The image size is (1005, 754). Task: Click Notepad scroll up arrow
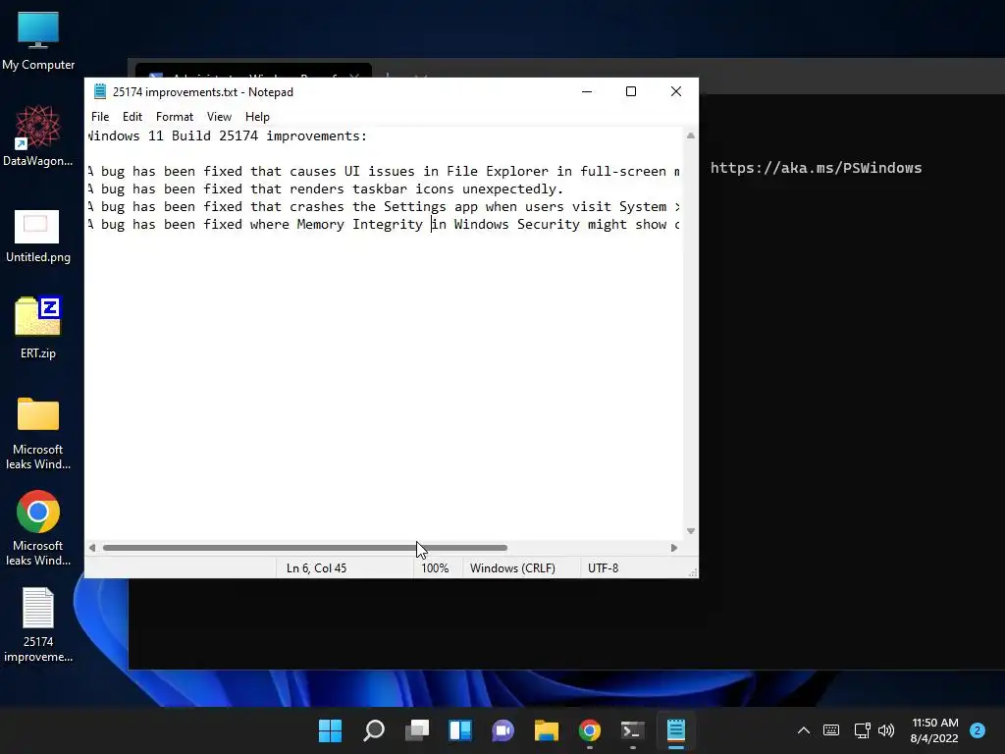point(690,135)
